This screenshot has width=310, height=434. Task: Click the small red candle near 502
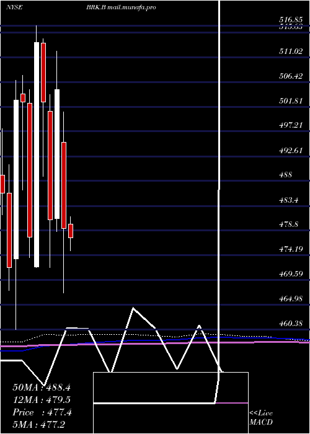[23, 98]
